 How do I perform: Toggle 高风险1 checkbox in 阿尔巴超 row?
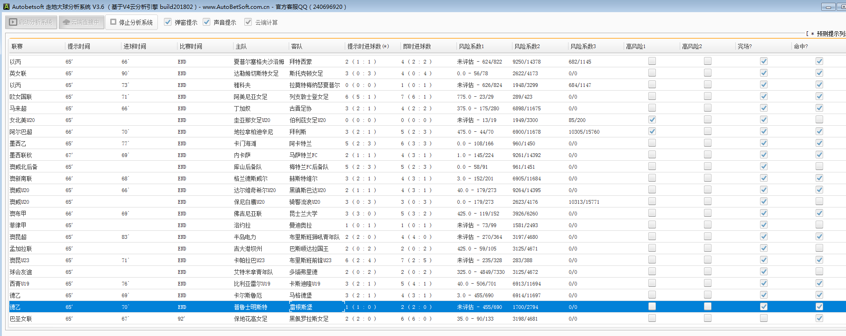coord(652,131)
